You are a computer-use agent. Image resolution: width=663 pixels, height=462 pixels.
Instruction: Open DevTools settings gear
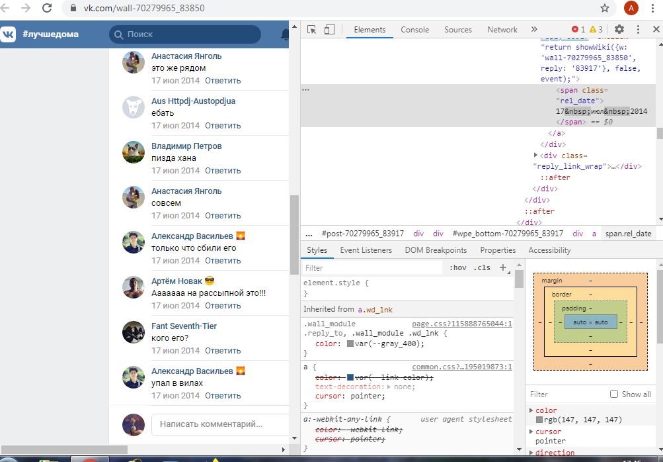tap(619, 29)
